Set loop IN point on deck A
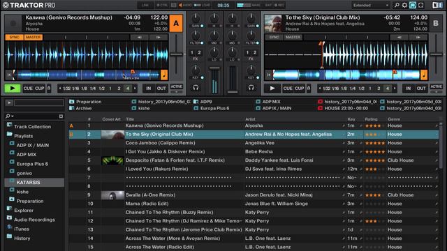 click(149, 89)
